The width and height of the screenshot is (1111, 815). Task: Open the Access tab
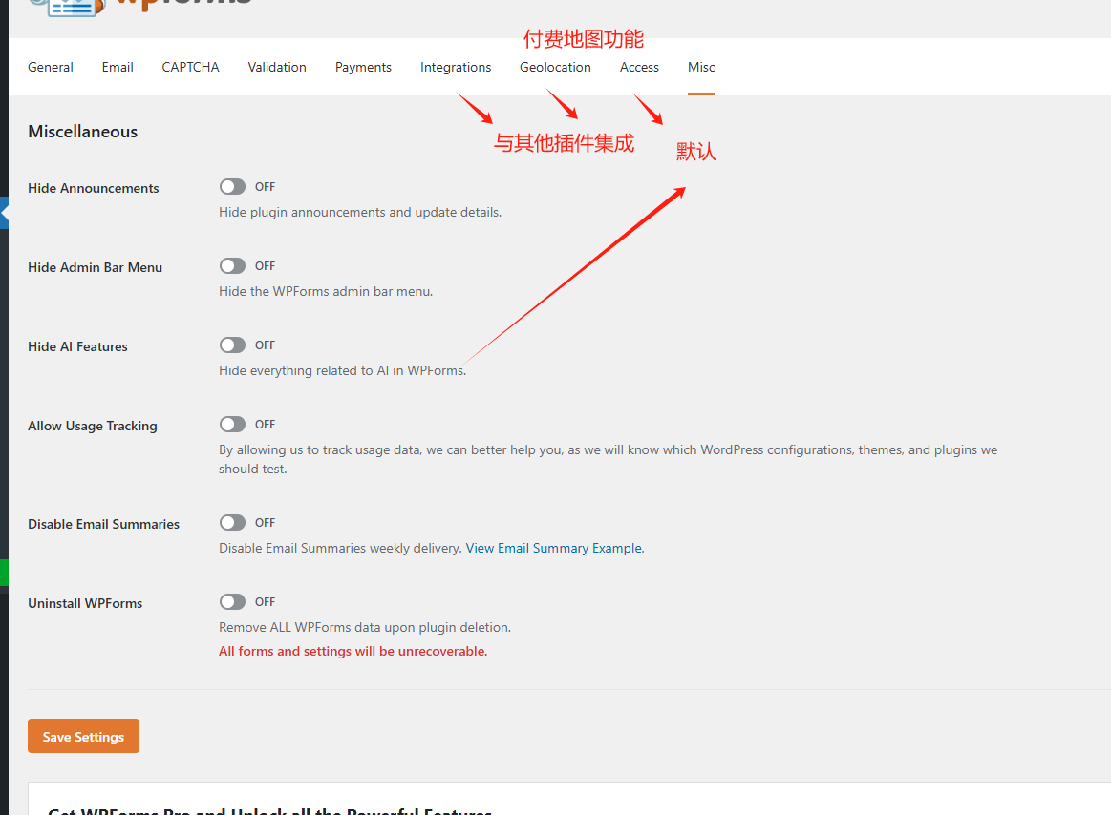coord(639,68)
